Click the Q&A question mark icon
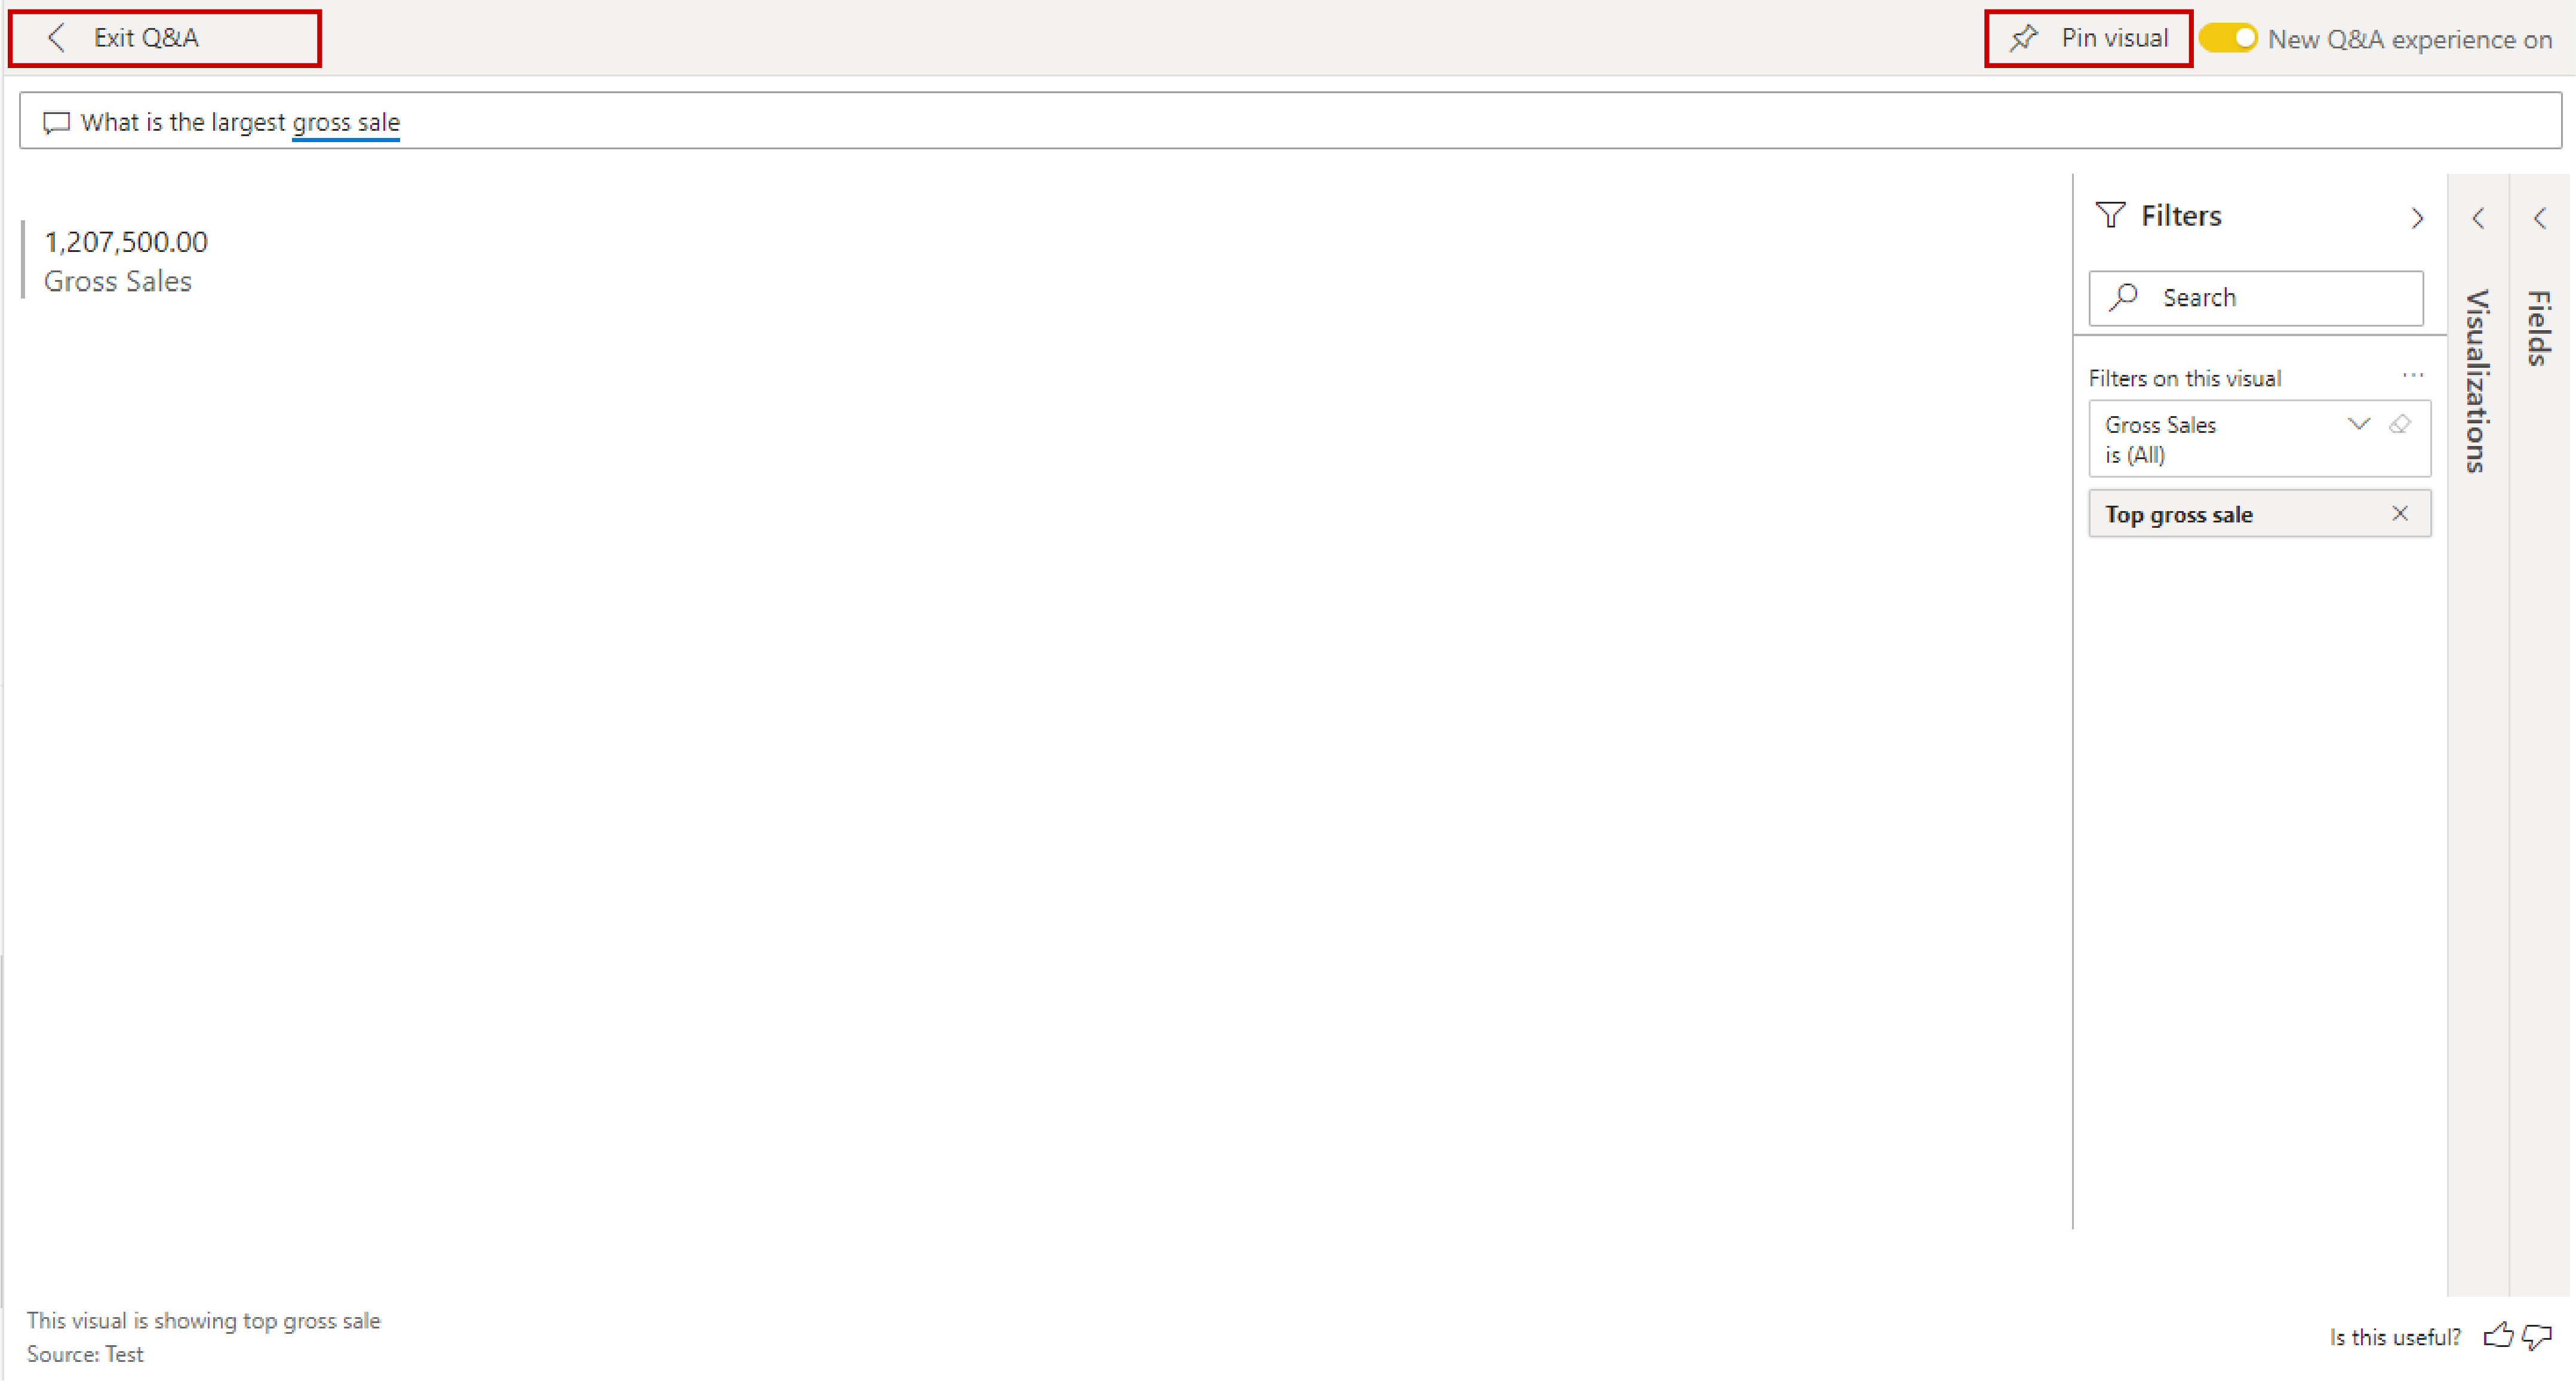The image size is (2576, 1381). [x=53, y=121]
